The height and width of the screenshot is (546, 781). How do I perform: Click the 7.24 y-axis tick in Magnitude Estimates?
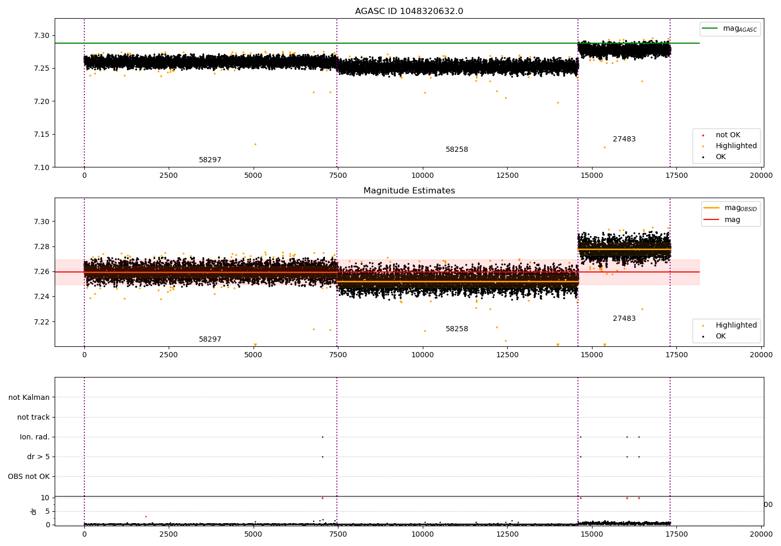[41, 297]
